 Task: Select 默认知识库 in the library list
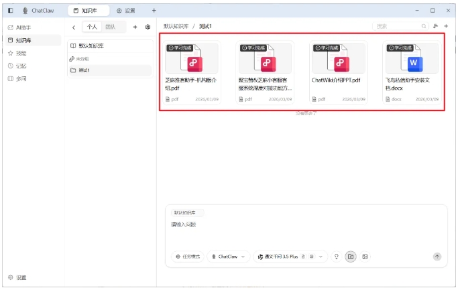click(110, 46)
